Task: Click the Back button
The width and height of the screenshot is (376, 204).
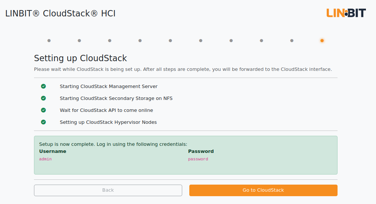Action: (108, 190)
